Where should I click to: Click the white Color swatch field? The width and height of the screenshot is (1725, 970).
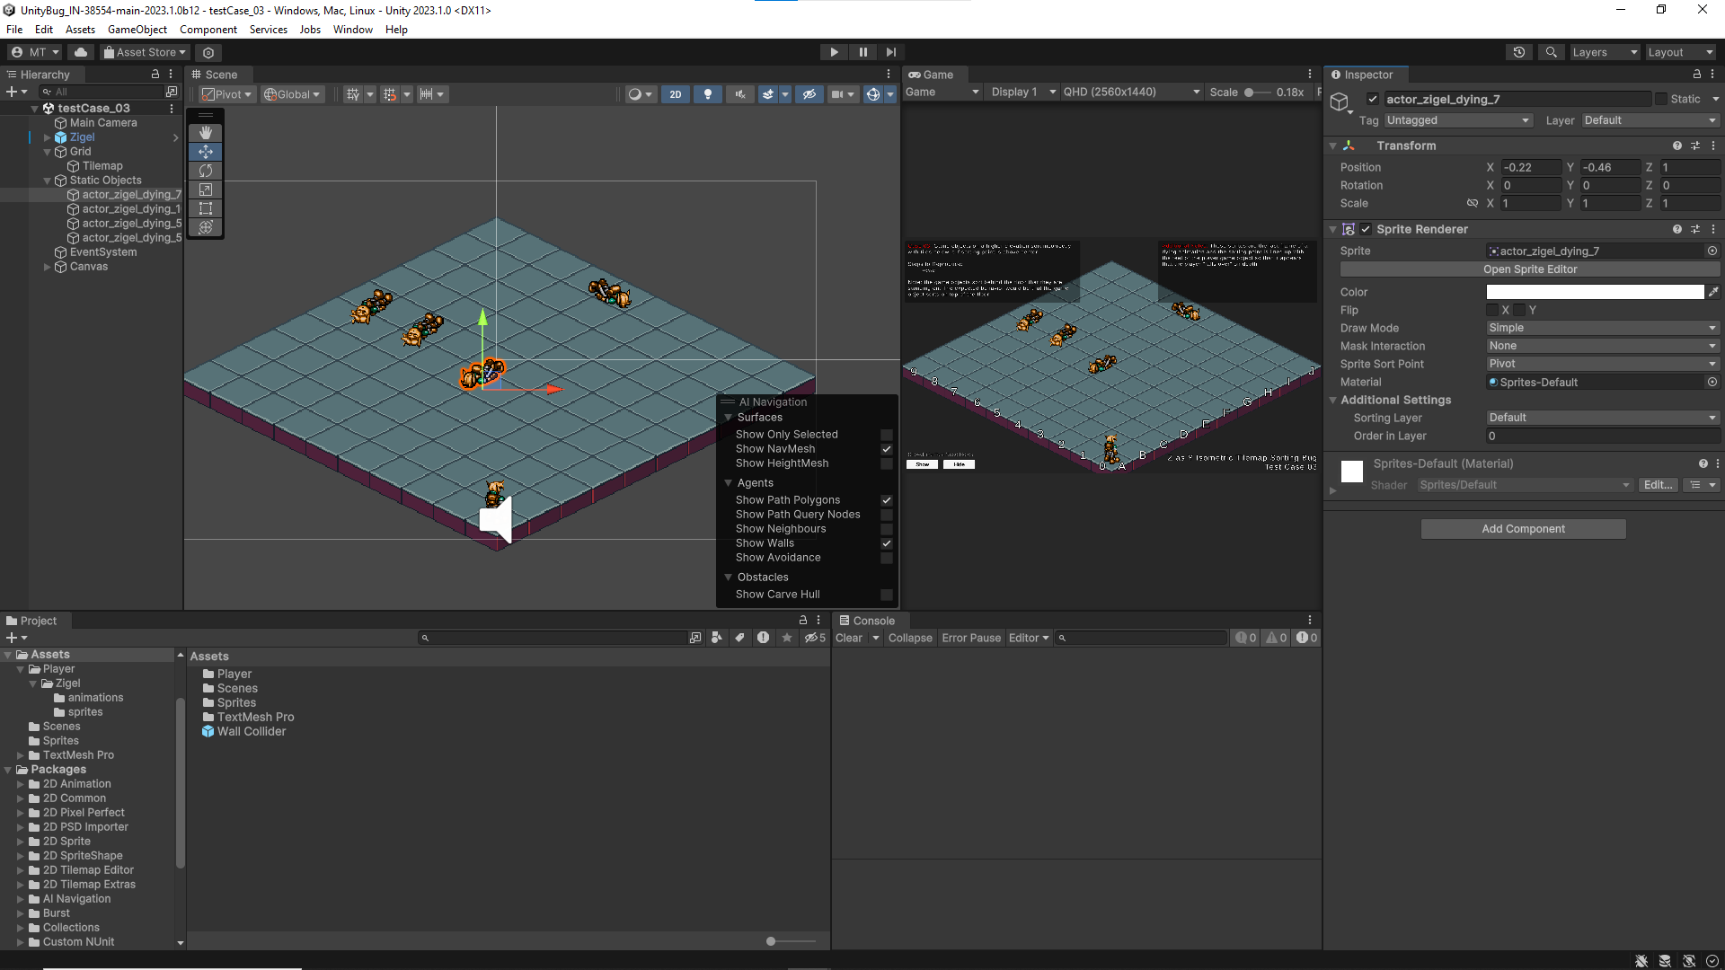click(x=1595, y=292)
